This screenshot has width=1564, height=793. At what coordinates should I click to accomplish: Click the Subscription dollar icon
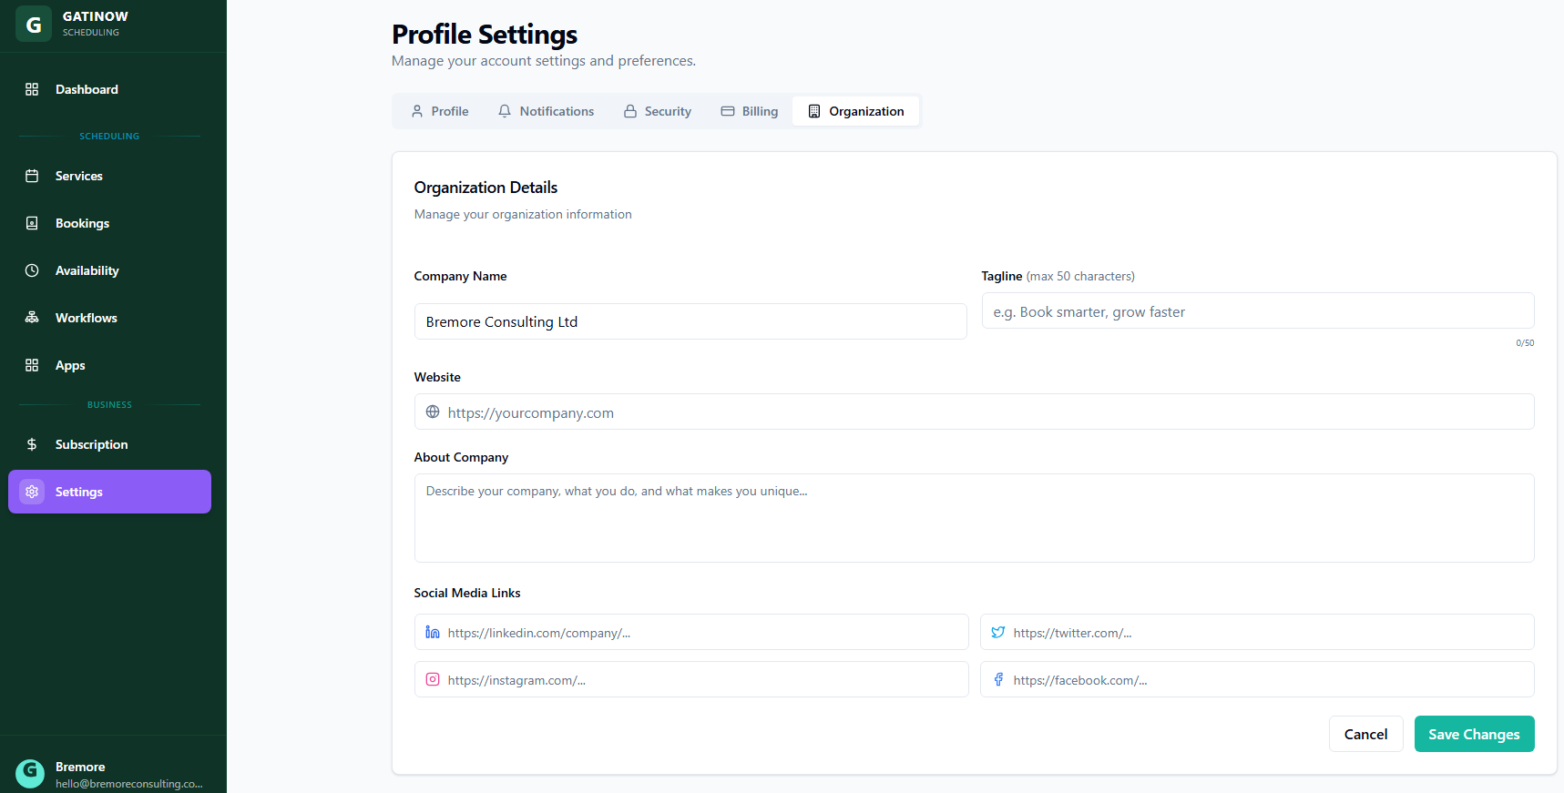[x=32, y=444]
